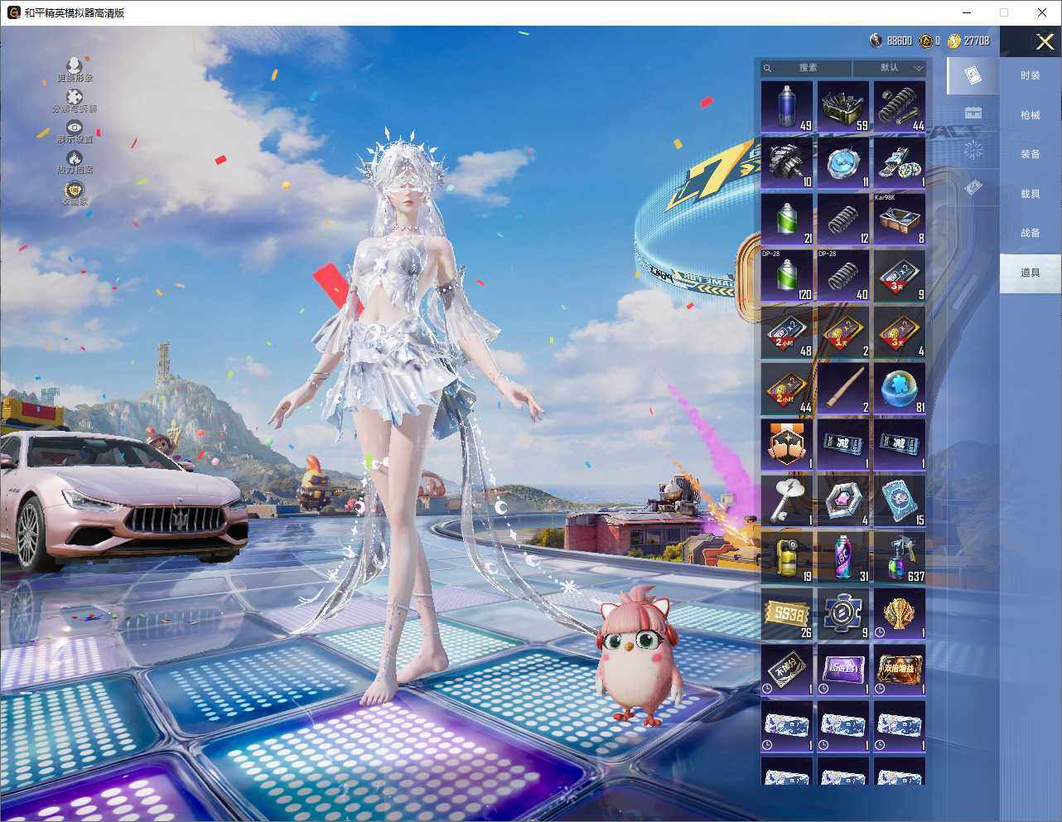Select the spray gun item with 637

(900, 557)
